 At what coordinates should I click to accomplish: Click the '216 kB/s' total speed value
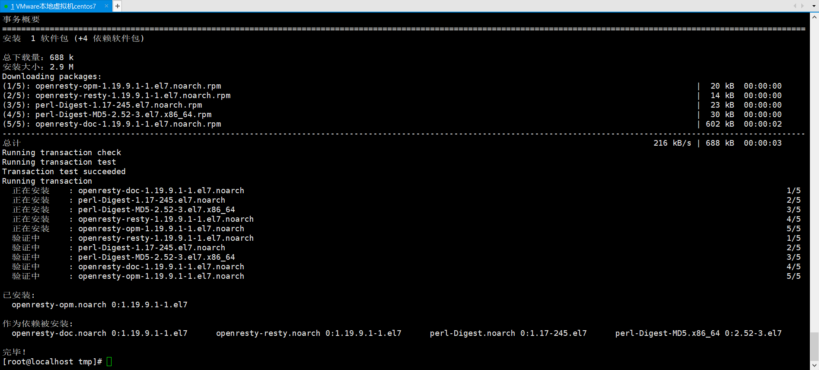pos(672,143)
